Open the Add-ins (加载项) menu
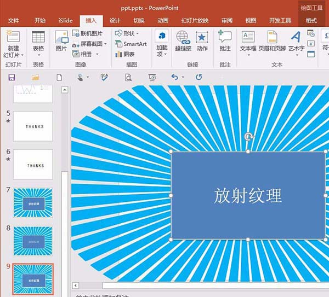This screenshot has height=297, width=329. pyautogui.click(x=162, y=43)
